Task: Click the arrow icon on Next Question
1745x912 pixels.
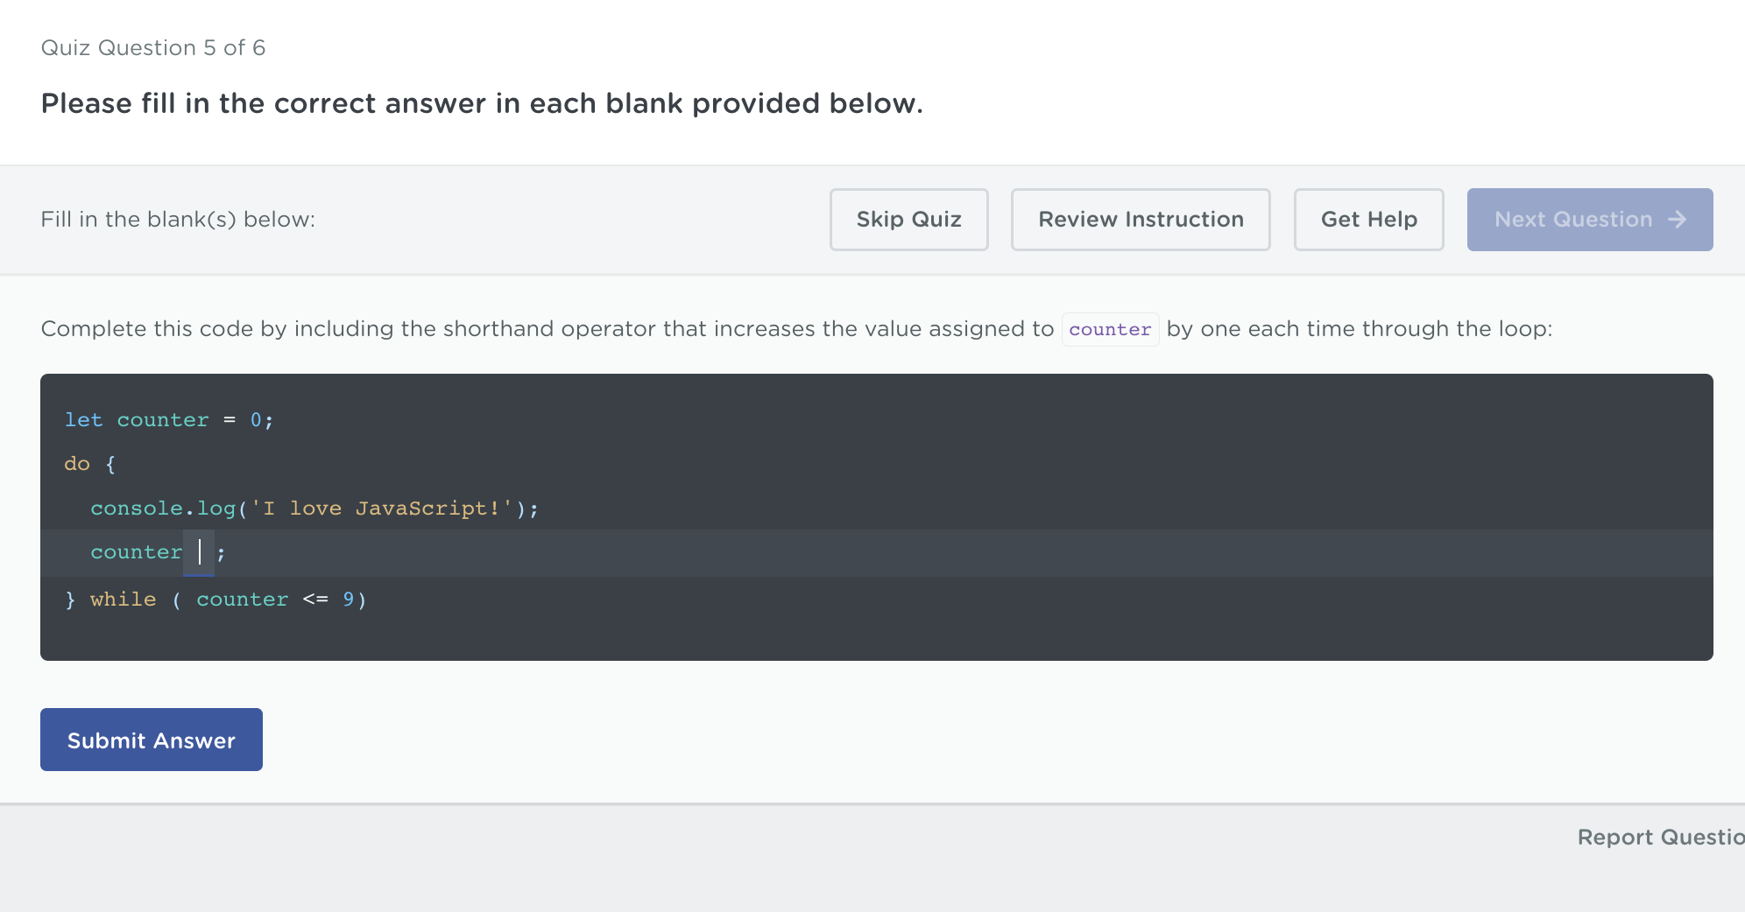Action: coord(1677,220)
